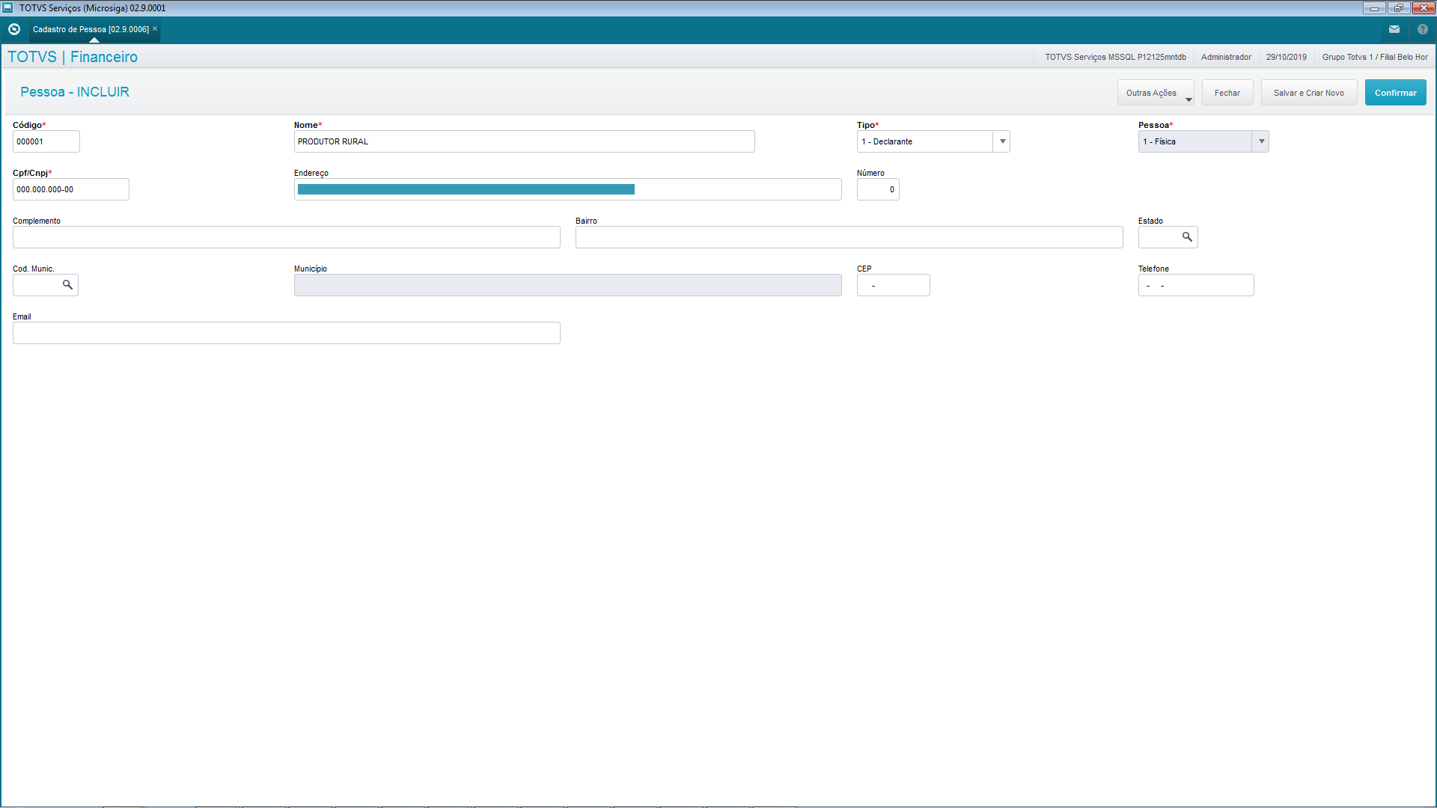Image resolution: width=1437 pixels, height=808 pixels.
Task: Open the Estado field search magnifier
Action: point(1187,237)
